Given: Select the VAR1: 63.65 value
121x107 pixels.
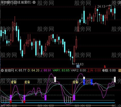Looking at the screenshot, I should 61,70.
